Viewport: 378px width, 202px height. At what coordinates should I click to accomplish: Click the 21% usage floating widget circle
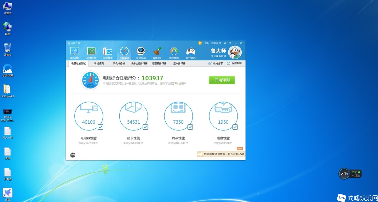(x=344, y=173)
